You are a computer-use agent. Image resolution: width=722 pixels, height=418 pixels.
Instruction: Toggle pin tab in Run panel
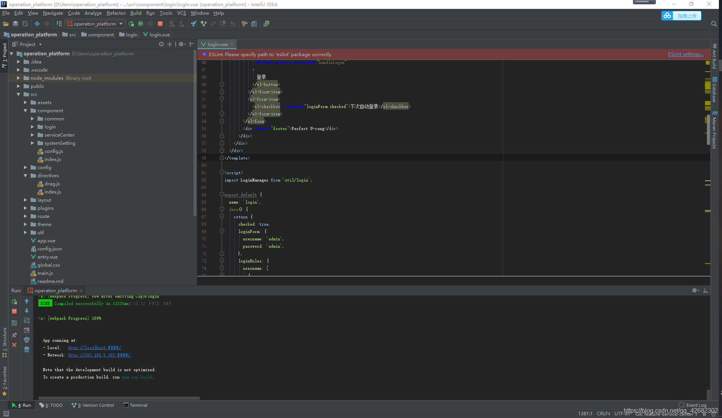[14, 335]
